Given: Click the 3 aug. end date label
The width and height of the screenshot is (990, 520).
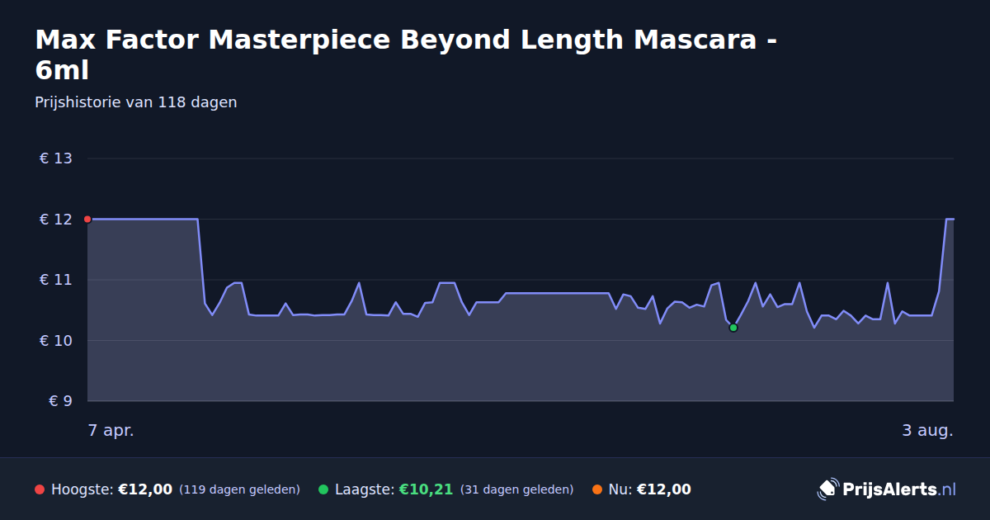Looking at the screenshot, I should [927, 430].
